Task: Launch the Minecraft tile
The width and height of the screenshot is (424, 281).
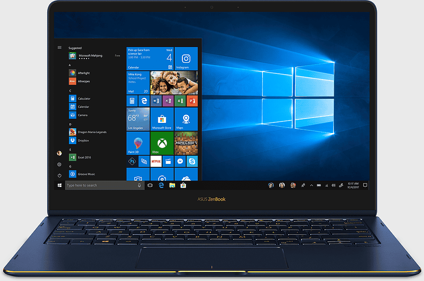Action: coord(186,143)
